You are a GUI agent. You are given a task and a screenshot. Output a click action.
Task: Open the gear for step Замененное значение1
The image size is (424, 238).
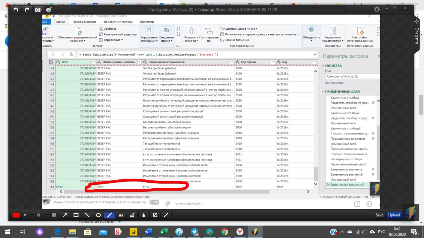373,174
